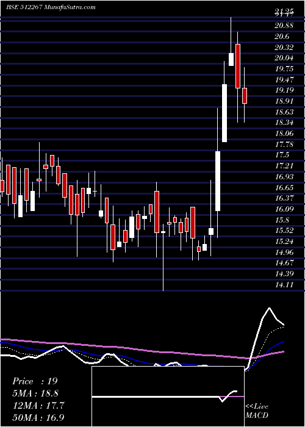
Task: Click the 17.78 price axis label
Action: tap(284, 145)
